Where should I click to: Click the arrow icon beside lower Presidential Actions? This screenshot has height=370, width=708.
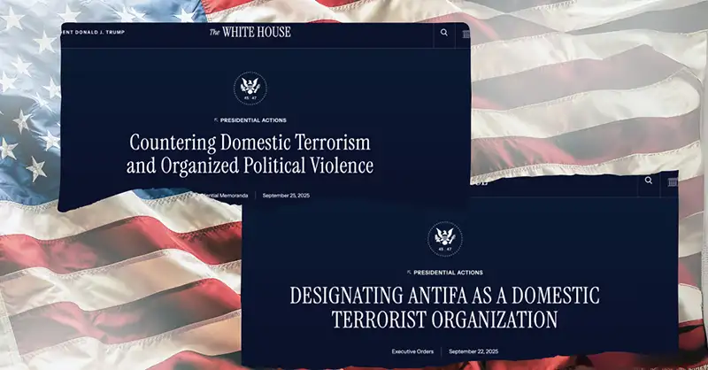(x=409, y=273)
